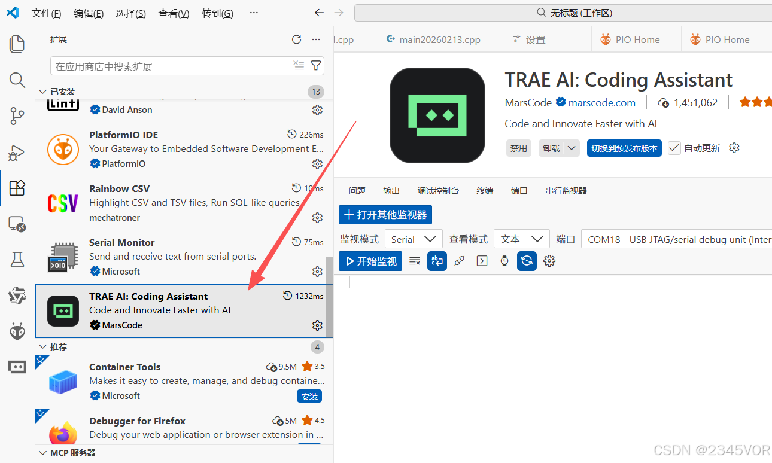Open the Testing flask view
Image resolution: width=772 pixels, height=463 pixels.
[x=17, y=260]
